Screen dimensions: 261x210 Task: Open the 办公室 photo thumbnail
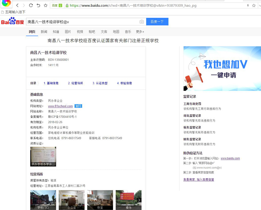point(71,200)
